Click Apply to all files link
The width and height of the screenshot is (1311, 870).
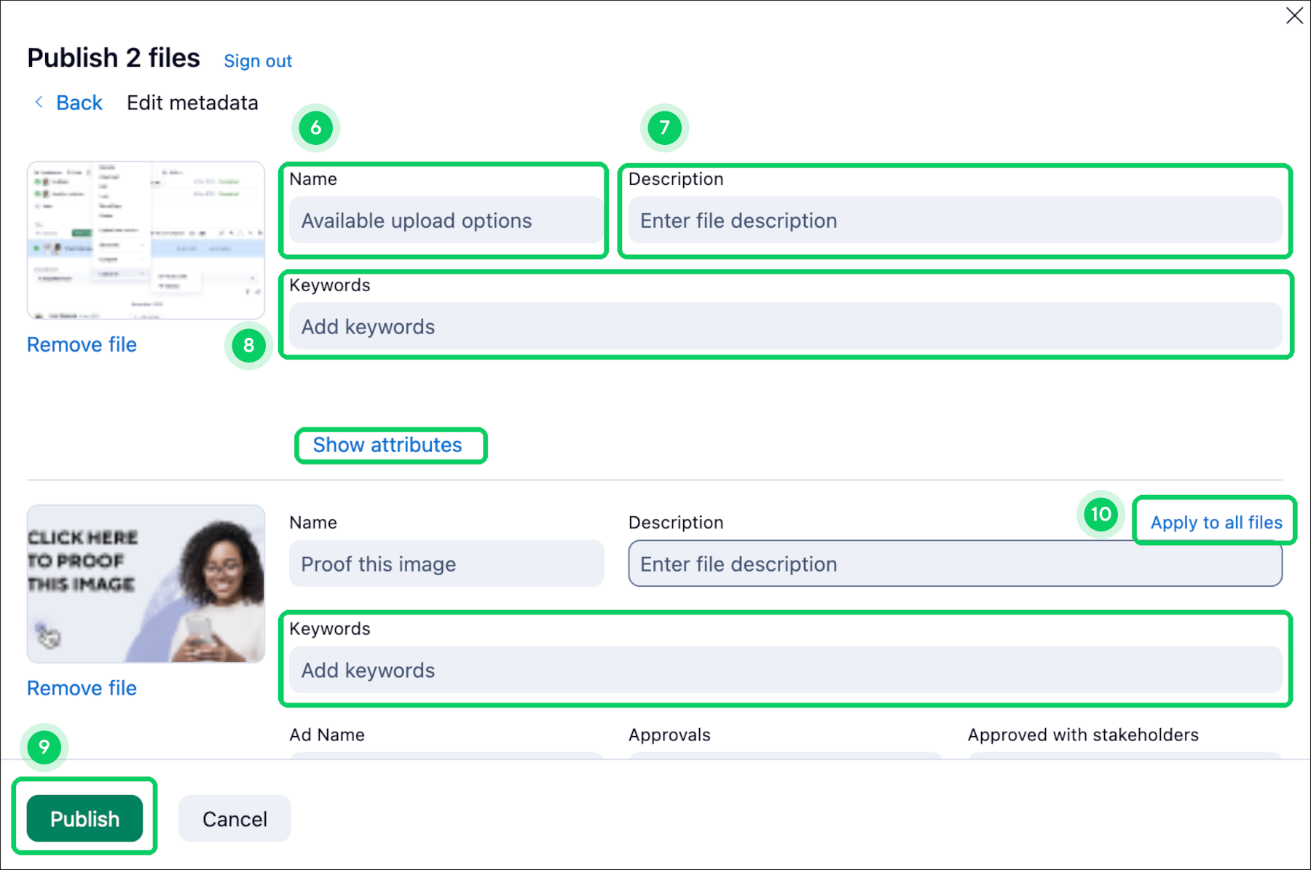pos(1216,522)
